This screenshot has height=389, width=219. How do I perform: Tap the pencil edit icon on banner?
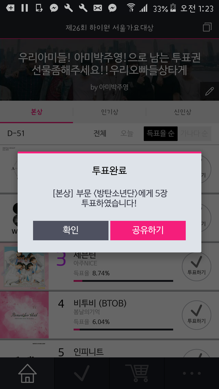click(209, 91)
